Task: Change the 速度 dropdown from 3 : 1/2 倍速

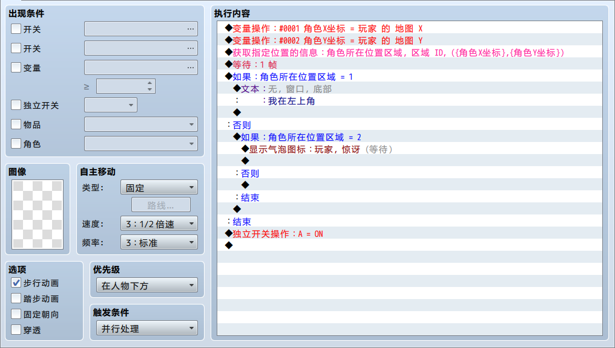Action: coord(159,224)
